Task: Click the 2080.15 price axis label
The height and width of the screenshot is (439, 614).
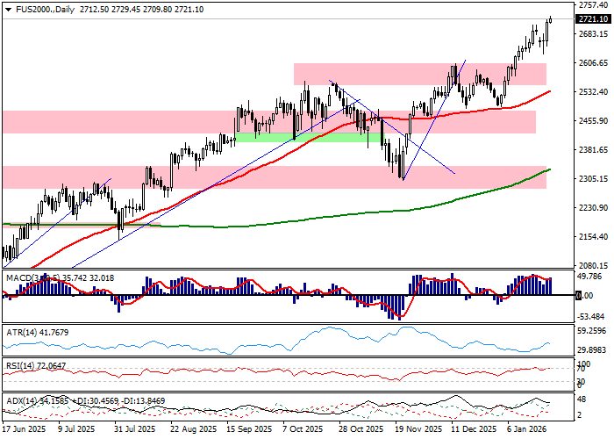Action: pyautogui.click(x=593, y=266)
